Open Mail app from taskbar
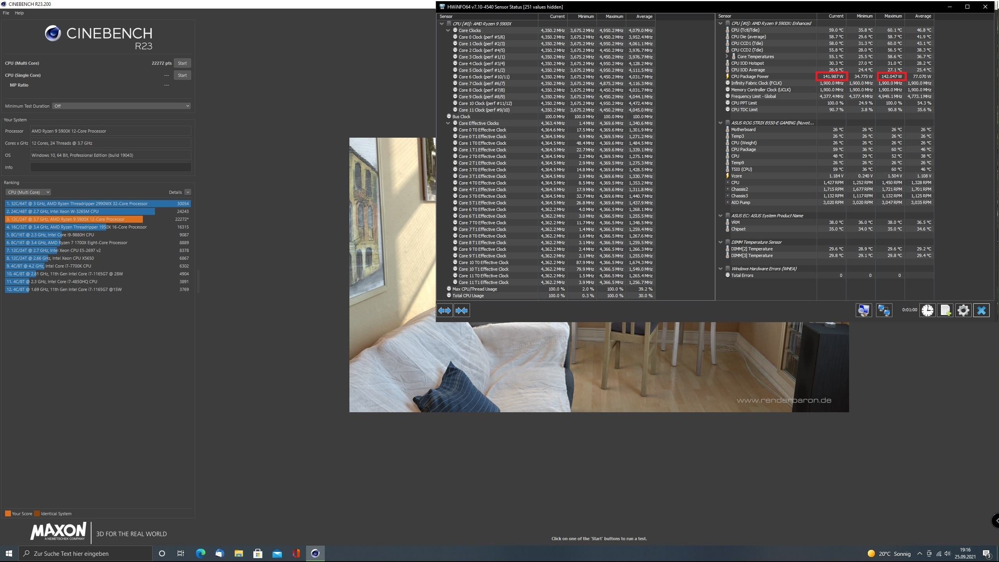Screen dimensions: 999x562 (x=277, y=553)
